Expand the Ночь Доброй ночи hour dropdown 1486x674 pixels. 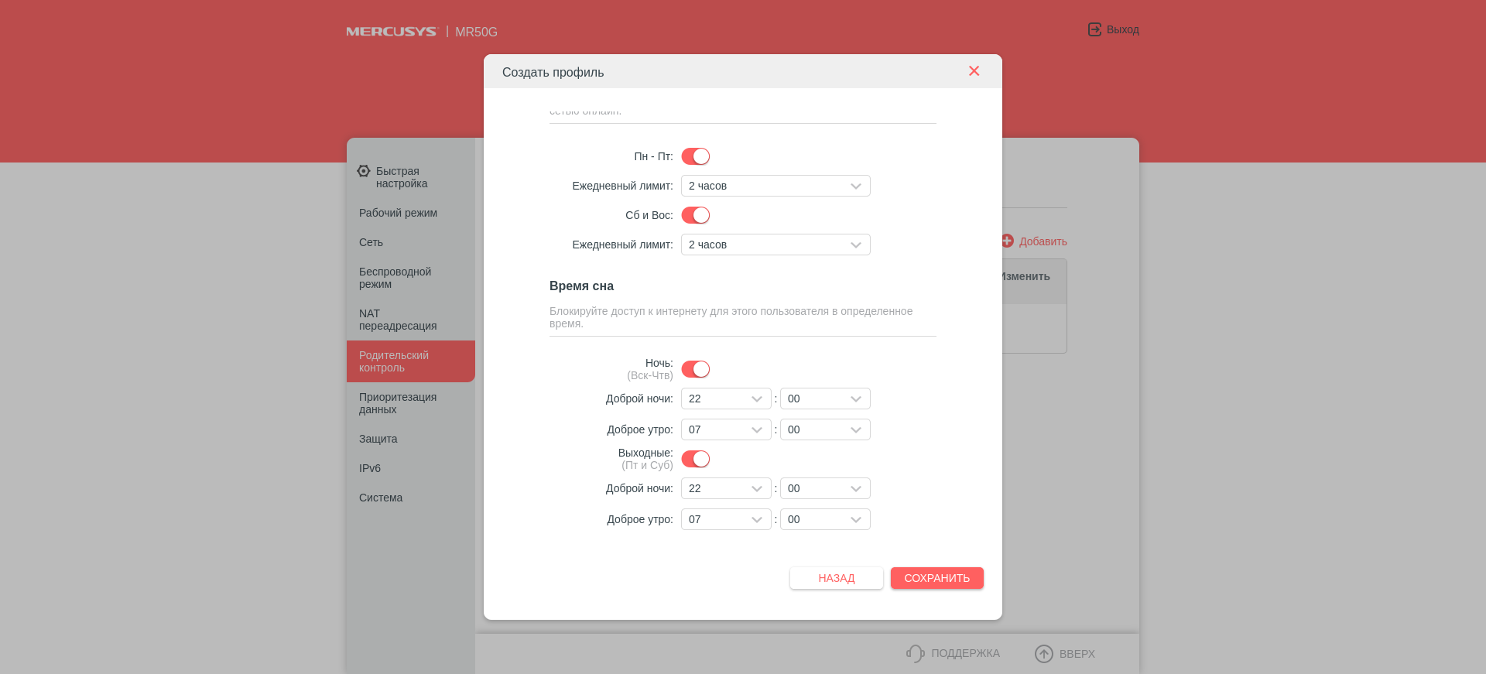725,399
